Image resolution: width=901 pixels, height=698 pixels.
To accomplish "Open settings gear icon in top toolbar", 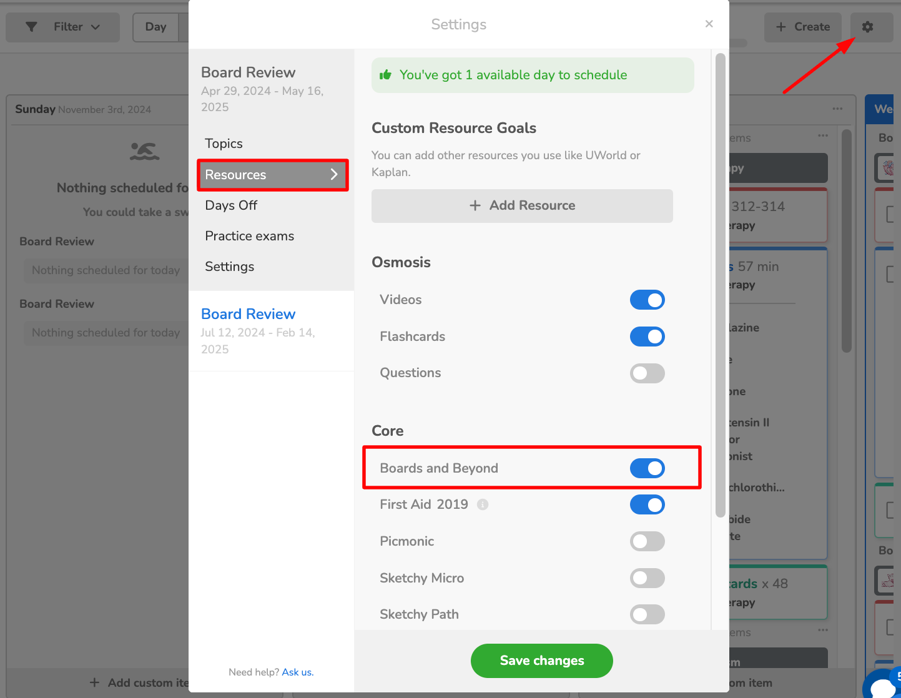I will click(x=867, y=27).
